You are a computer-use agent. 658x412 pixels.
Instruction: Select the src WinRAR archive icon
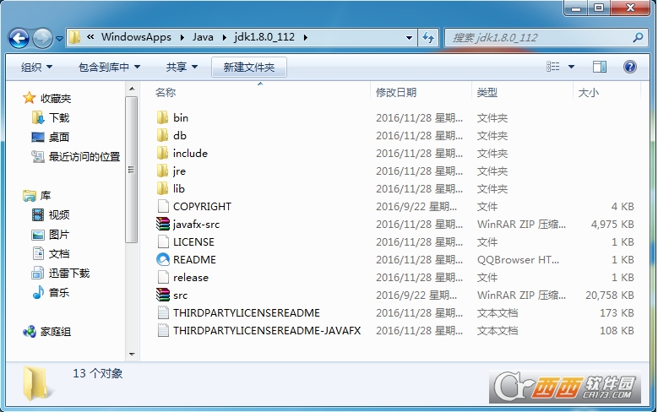[163, 295]
